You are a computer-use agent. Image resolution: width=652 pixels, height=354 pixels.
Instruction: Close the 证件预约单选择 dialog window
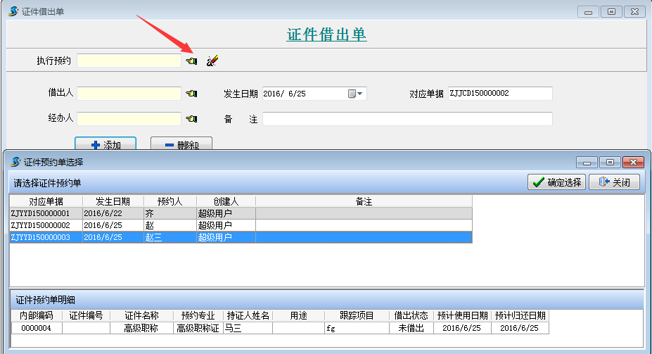click(x=633, y=162)
